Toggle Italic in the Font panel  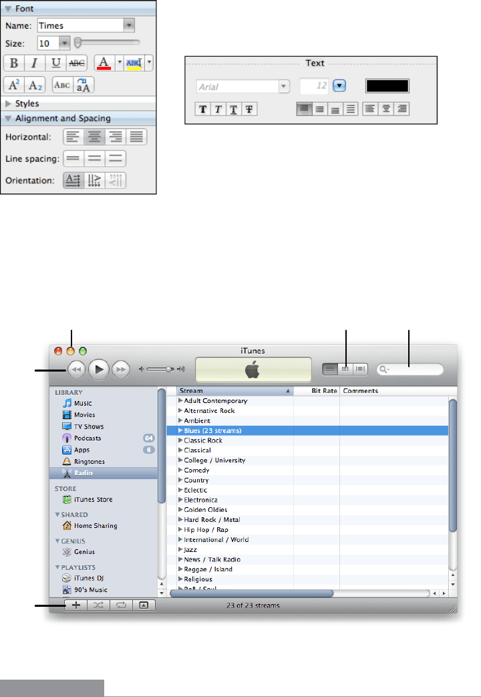pos(35,63)
